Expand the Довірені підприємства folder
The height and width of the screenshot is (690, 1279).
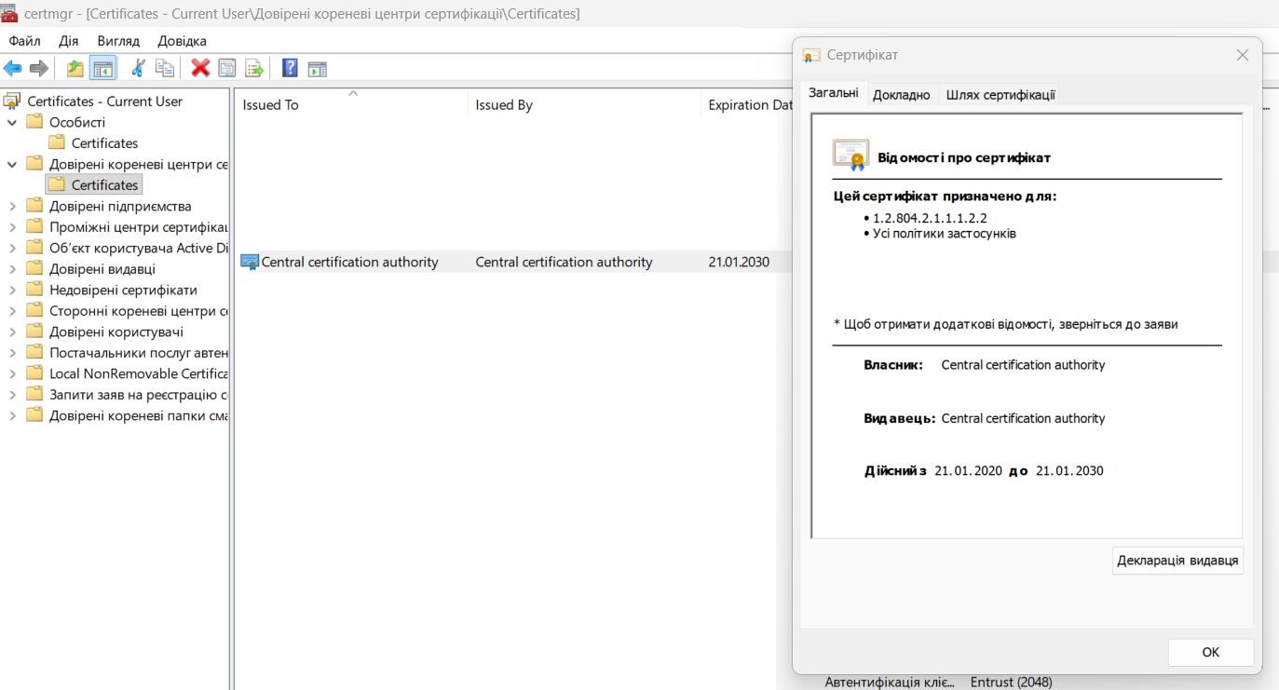(12, 207)
